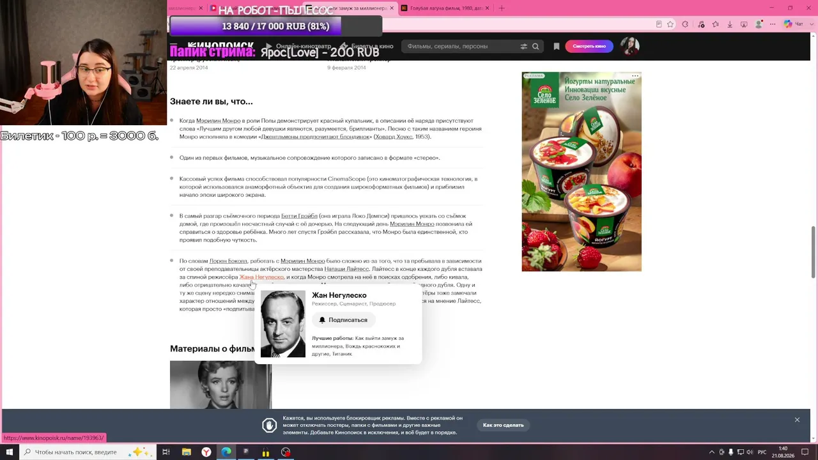Launch Yandex Browser from taskbar
Screen dimensions: 818x460
coord(206,452)
